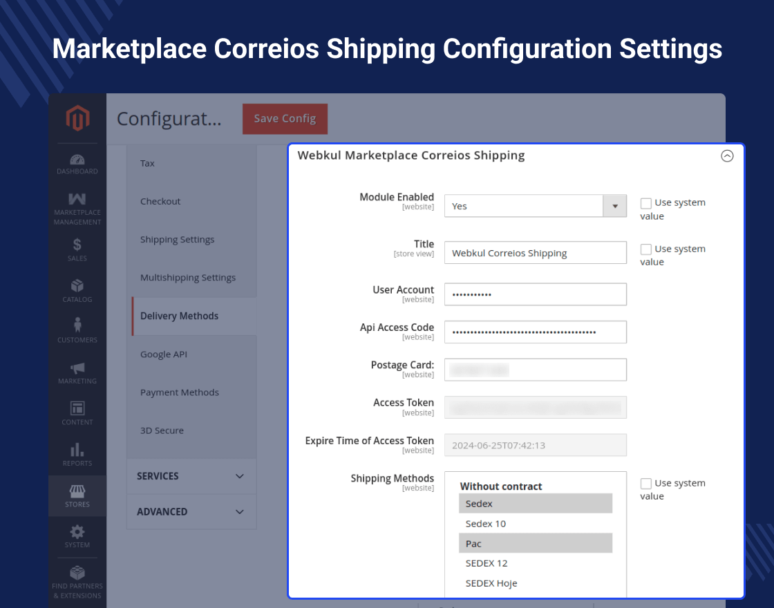Click into the Title input field
774x608 pixels.
[x=536, y=253]
